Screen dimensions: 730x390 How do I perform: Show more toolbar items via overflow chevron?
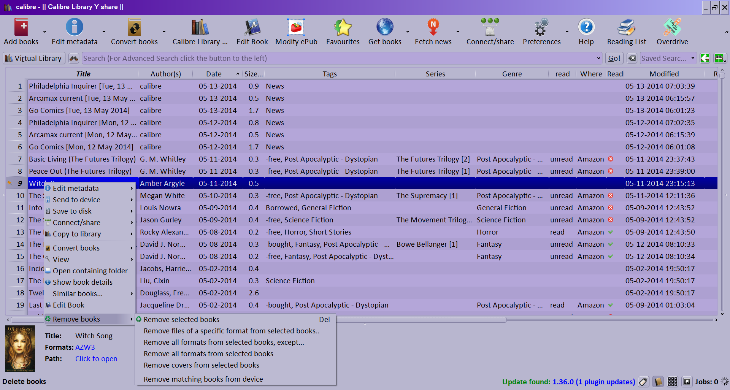(727, 32)
